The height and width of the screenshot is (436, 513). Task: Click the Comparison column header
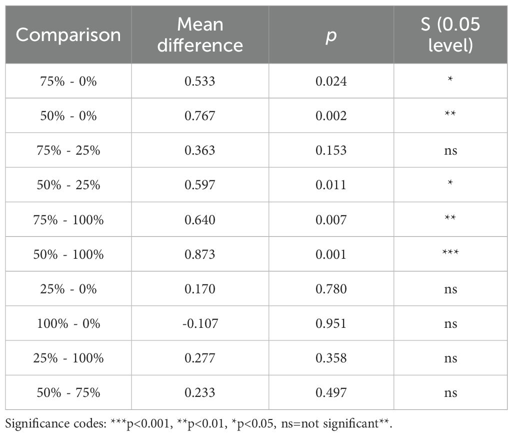point(68,35)
